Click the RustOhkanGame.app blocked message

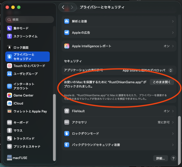(105, 84)
